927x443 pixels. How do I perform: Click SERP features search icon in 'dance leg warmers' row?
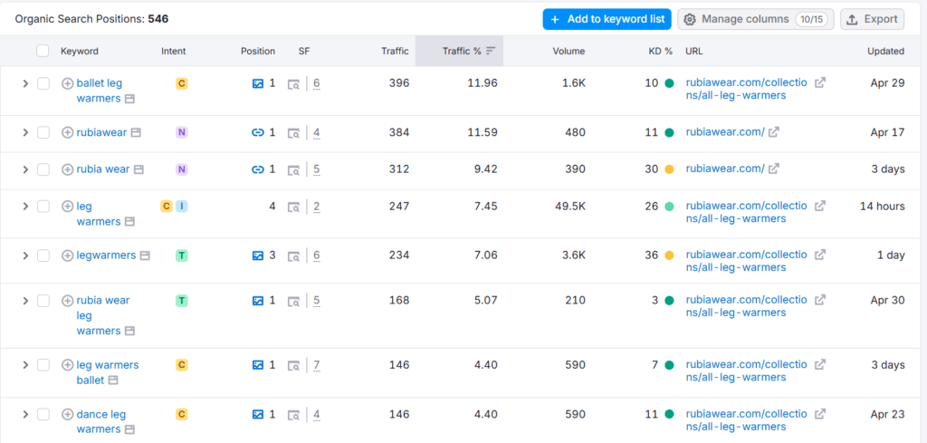[x=293, y=415]
